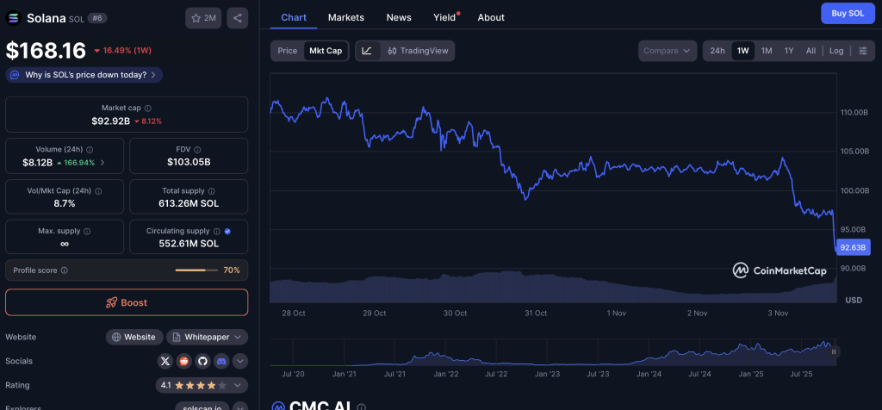Image resolution: width=882 pixels, height=410 pixels.
Task: Select the Price chart toggle
Action: [288, 51]
